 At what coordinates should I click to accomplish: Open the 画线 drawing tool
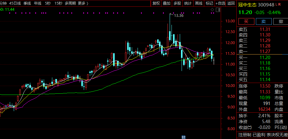pyautogui.click(x=199, y=3)
